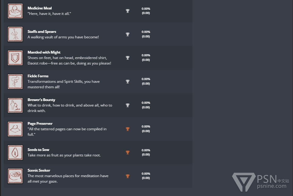Select the Seeds to Sow seed icon
The image size is (293, 196).
[x=15, y=152]
